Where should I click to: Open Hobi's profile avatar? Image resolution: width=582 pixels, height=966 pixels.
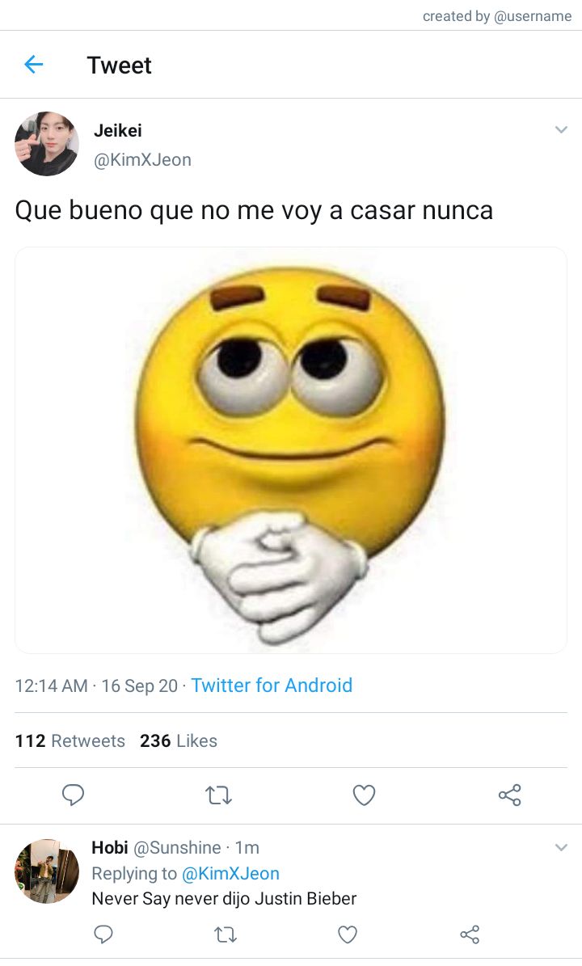(47, 871)
